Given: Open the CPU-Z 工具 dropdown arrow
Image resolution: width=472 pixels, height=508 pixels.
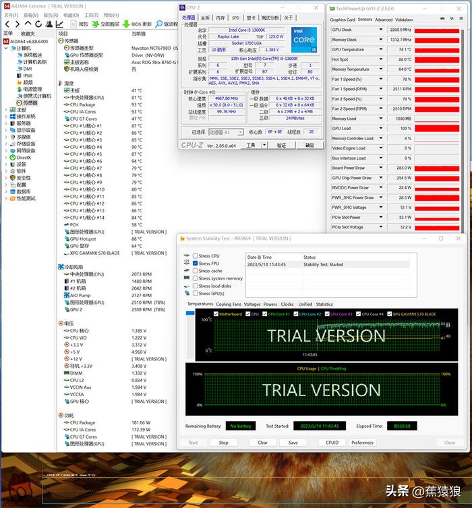Looking at the screenshot, I should pyautogui.click(x=264, y=145).
